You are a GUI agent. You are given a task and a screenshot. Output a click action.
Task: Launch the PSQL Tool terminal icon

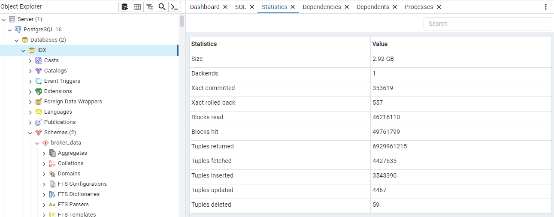(175, 7)
